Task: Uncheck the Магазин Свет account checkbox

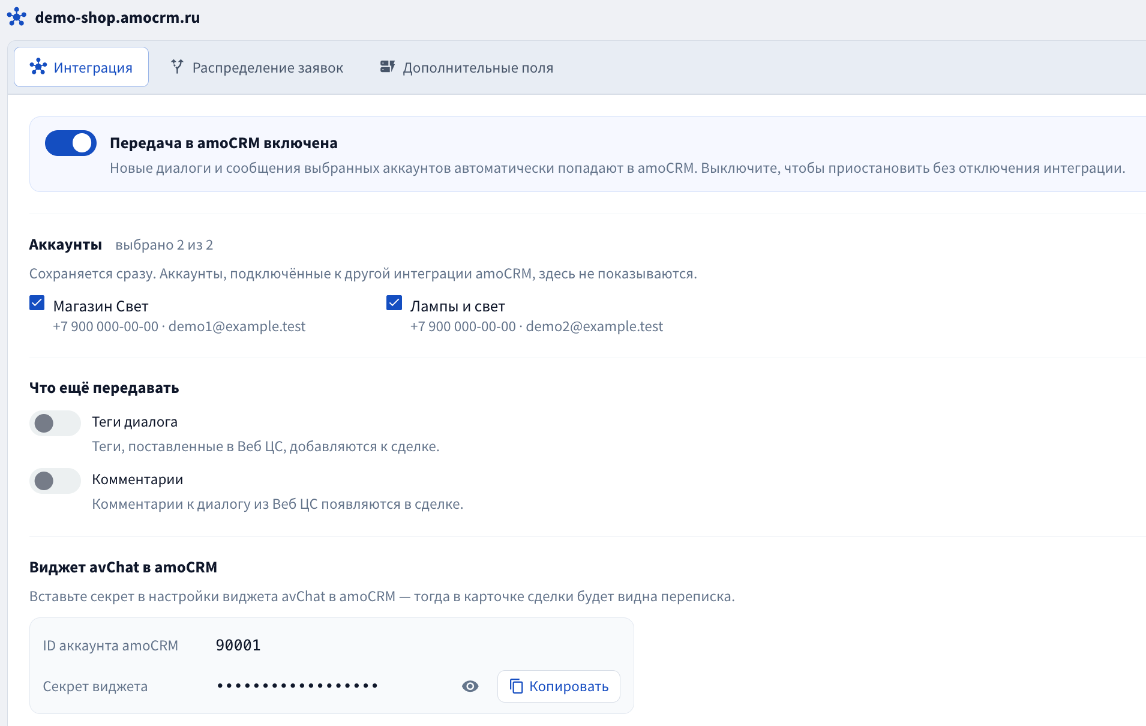Action: 37,303
